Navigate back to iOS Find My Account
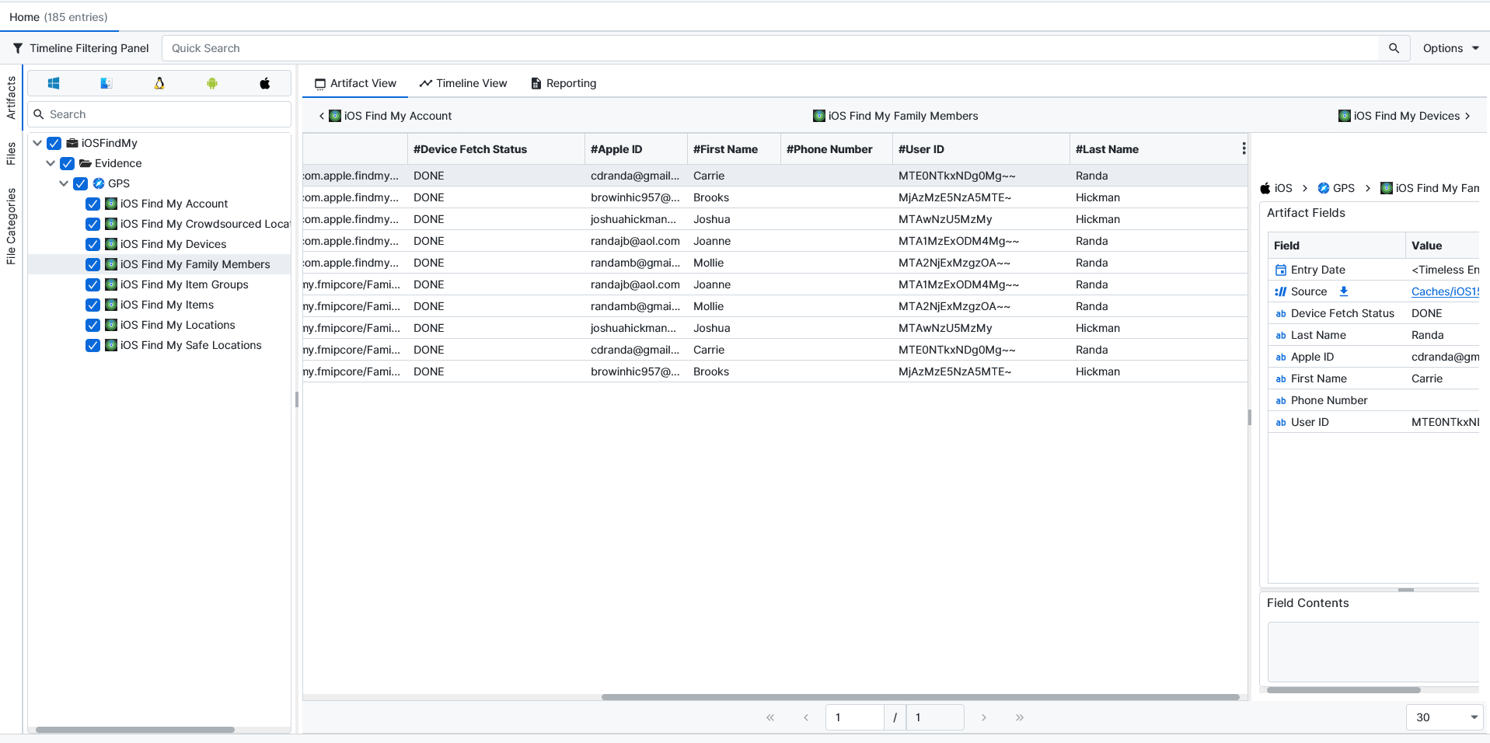Viewport: 1490px width, 743px height. (x=386, y=116)
